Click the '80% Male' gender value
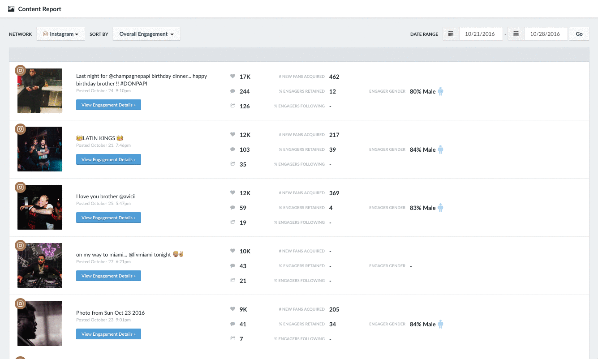598x359 pixels. pyautogui.click(x=422, y=91)
